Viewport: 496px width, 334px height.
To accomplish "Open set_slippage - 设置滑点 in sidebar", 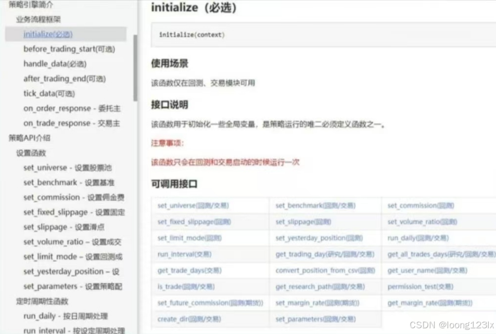I will coord(64,227).
